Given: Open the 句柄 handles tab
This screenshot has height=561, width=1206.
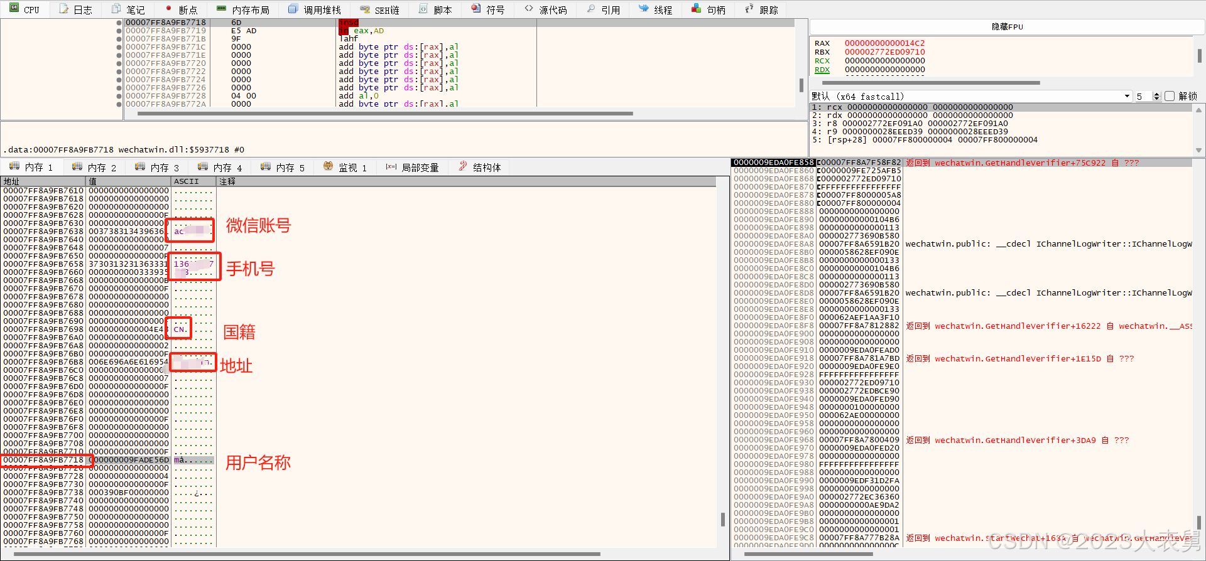Looking at the screenshot, I should 708,9.
